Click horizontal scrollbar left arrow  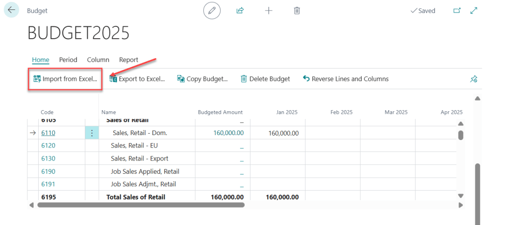coord(31,205)
